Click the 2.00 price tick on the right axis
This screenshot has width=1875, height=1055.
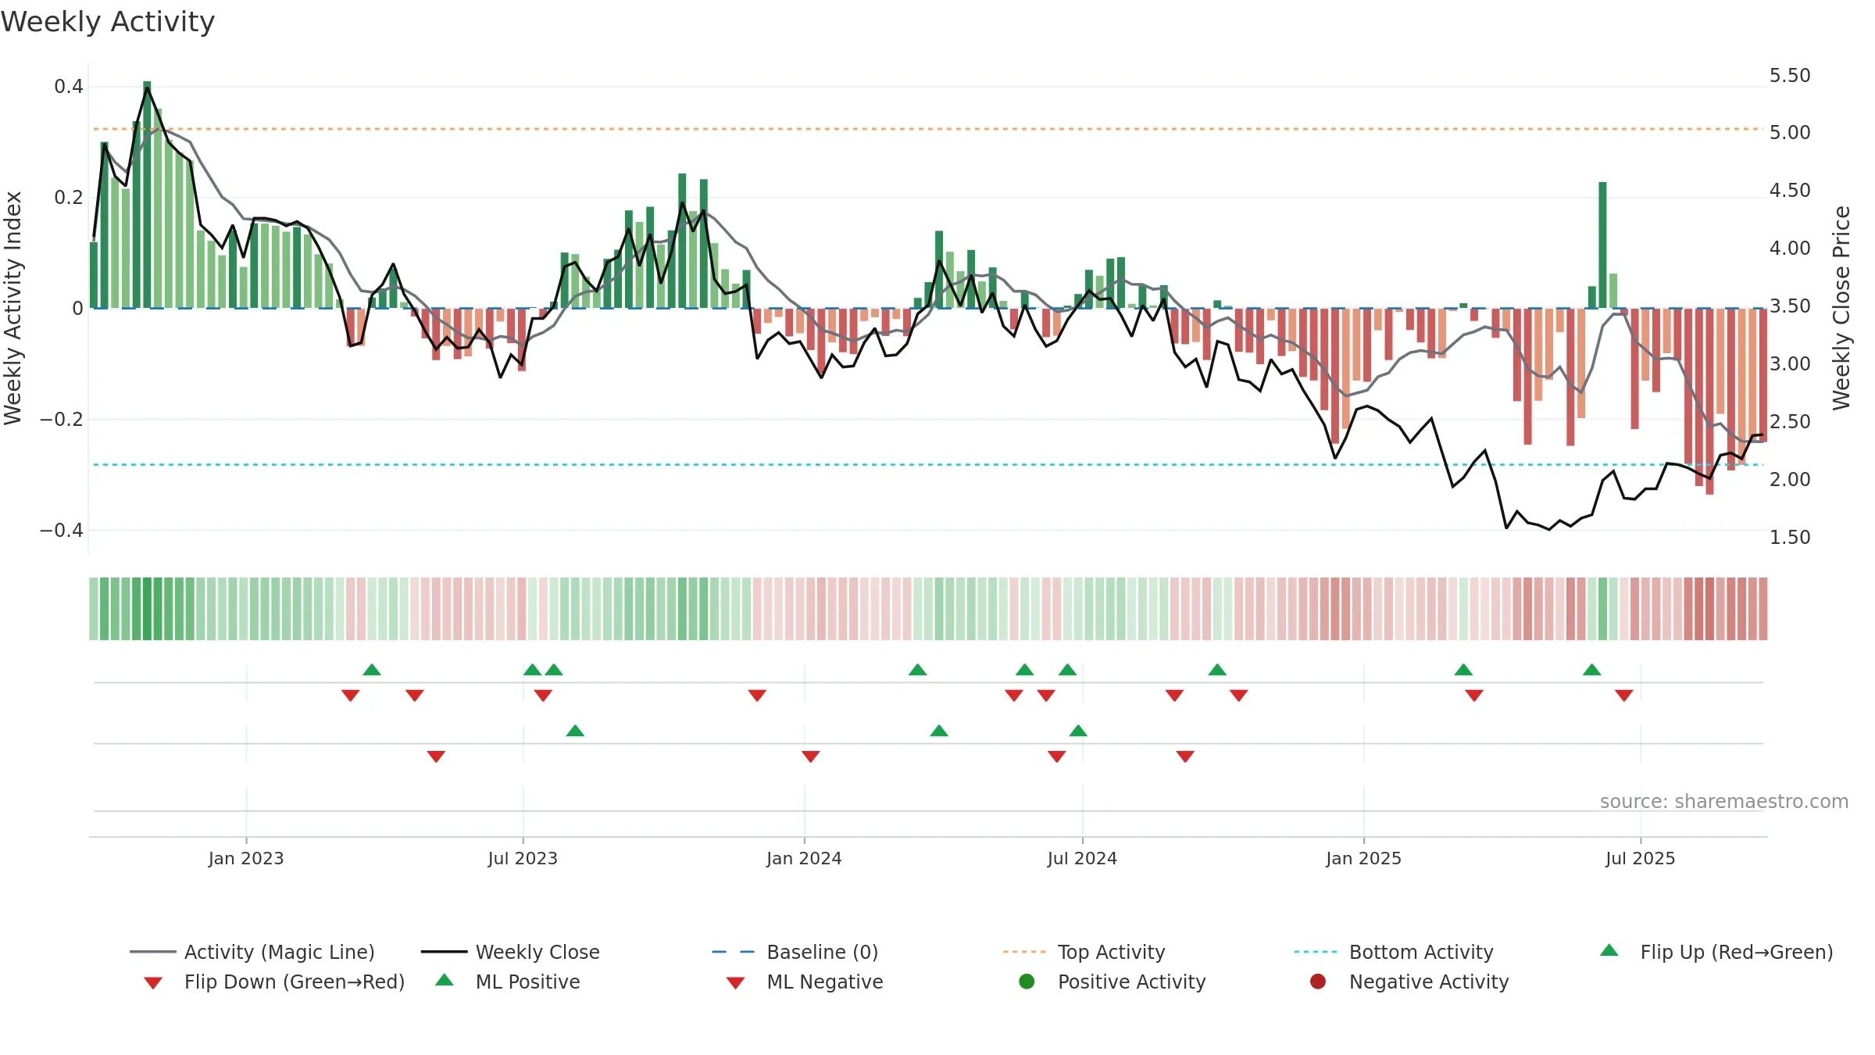[x=1790, y=480]
